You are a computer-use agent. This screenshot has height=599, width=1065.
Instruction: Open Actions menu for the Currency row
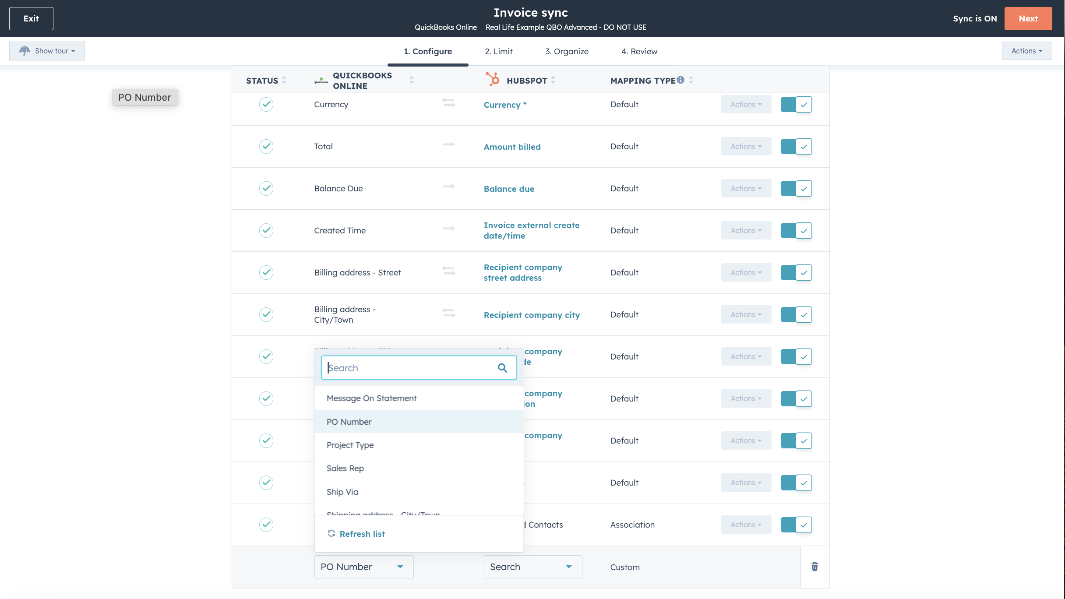coord(746,104)
